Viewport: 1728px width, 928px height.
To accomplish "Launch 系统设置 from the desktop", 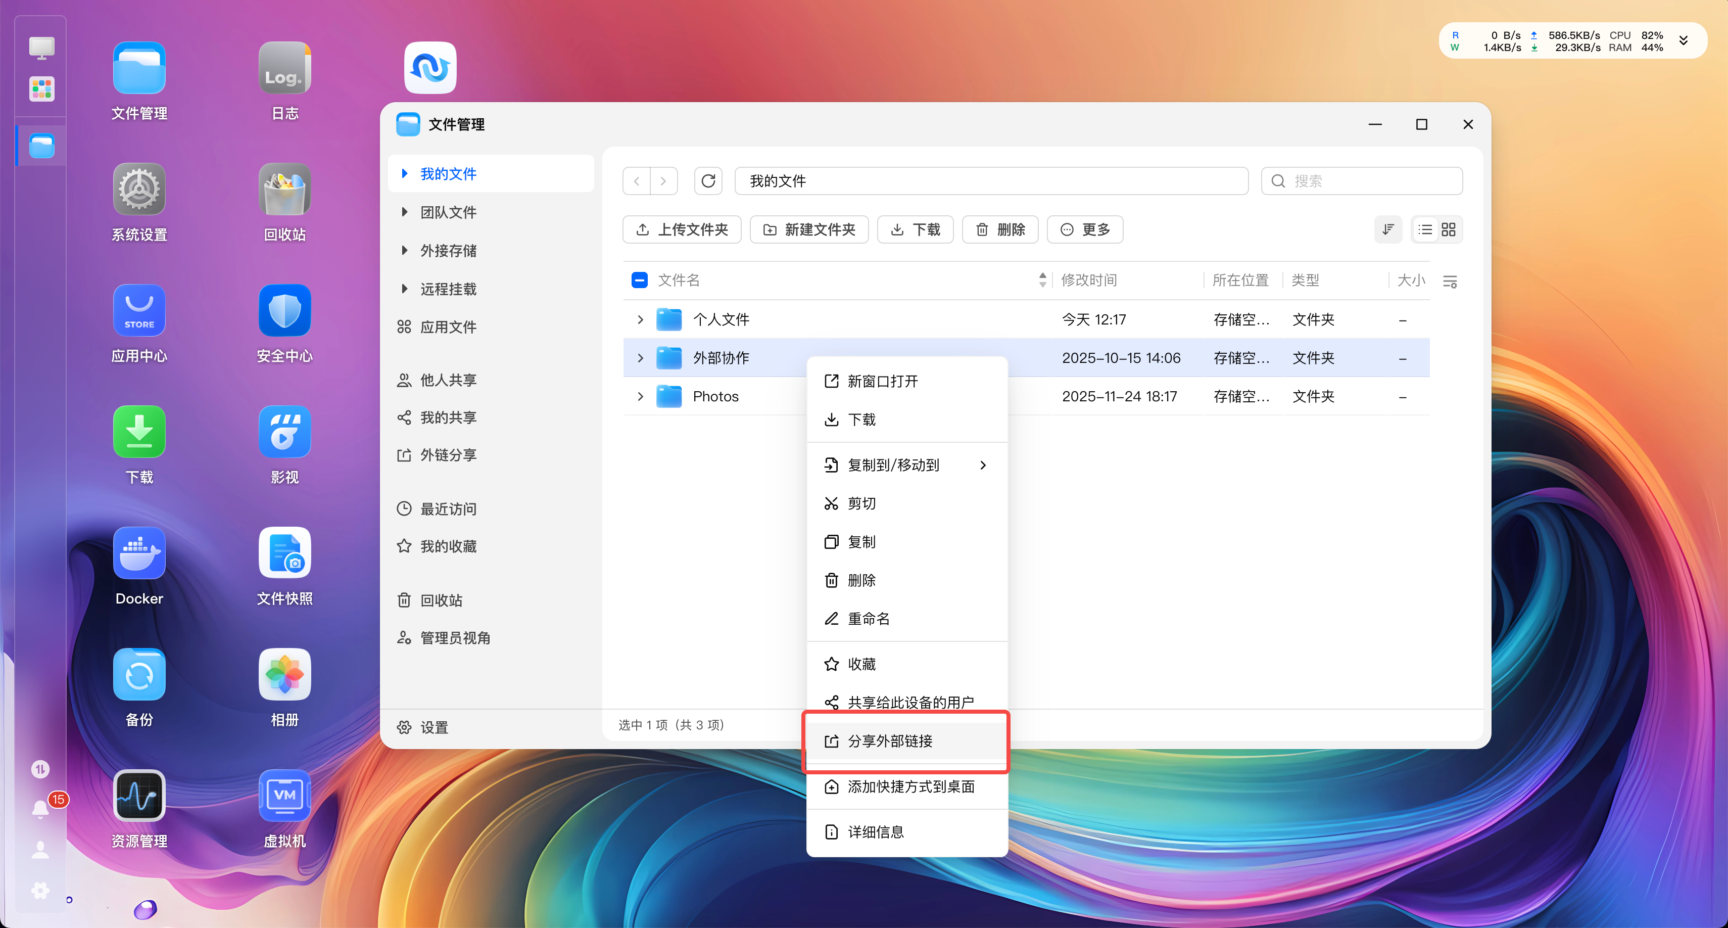I will click(139, 190).
